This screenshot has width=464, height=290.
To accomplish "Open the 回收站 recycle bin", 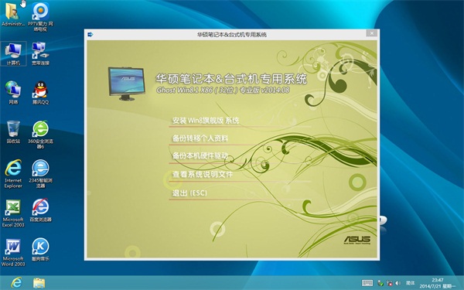I will click(13, 132).
